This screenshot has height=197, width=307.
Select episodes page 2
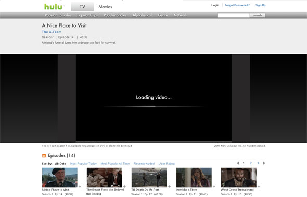[251, 163]
